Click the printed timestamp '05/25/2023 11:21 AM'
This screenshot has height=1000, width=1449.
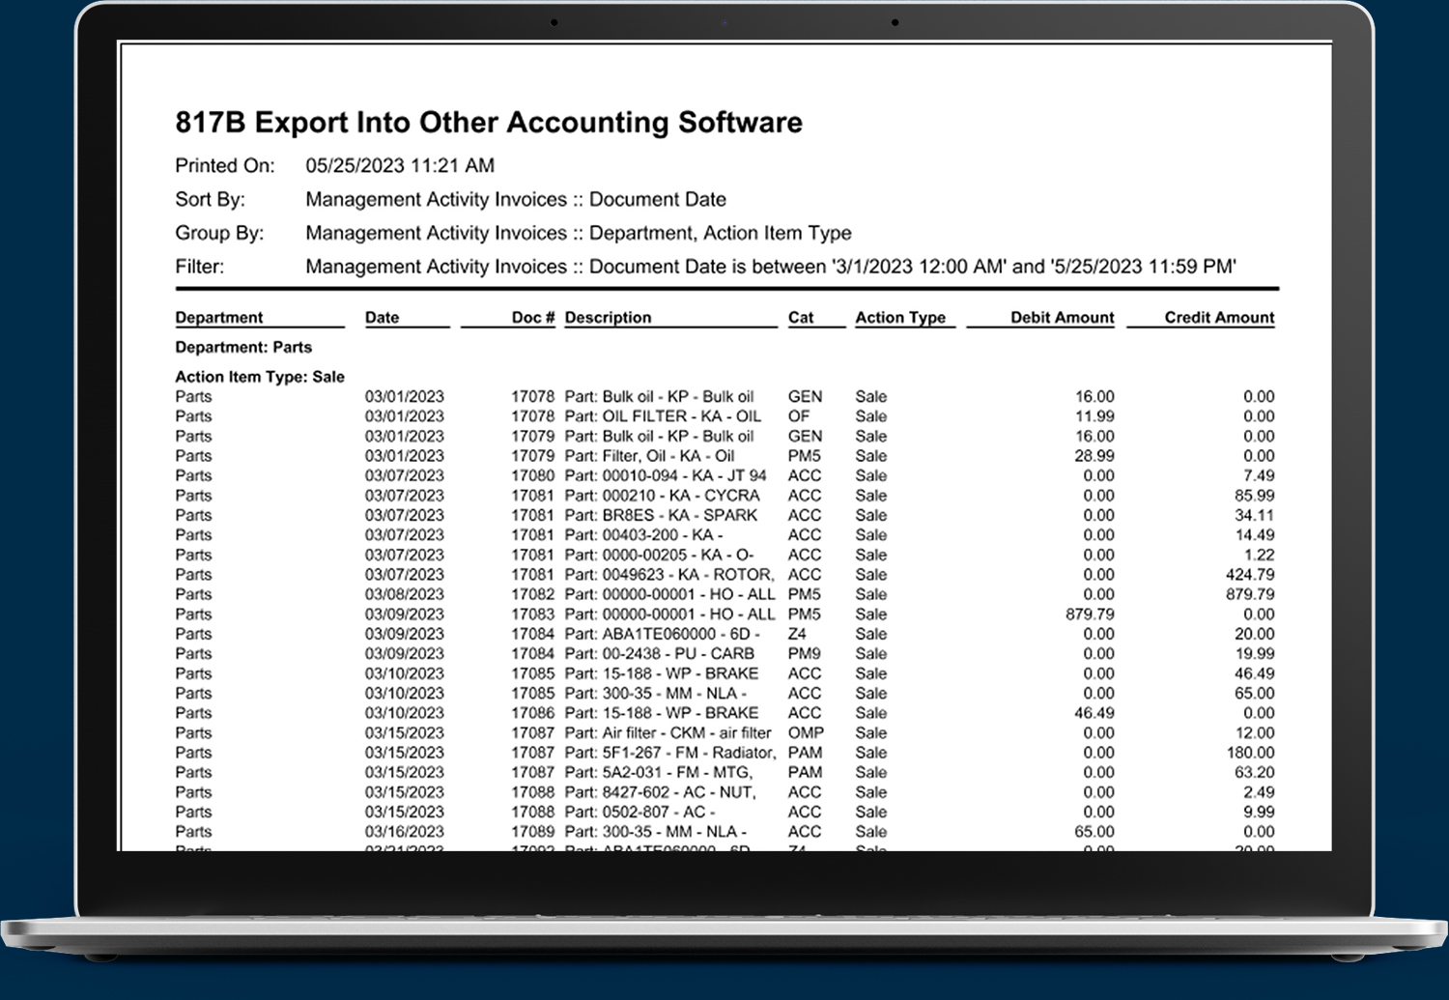point(400,165)
